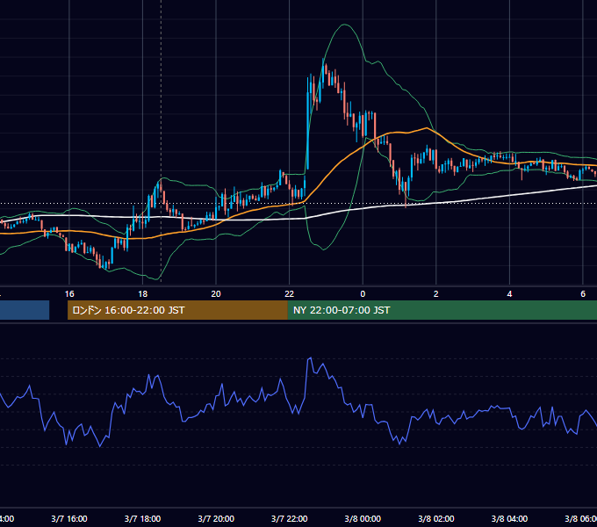Click the hour label 18 on price chart axis

click(143, 294)
